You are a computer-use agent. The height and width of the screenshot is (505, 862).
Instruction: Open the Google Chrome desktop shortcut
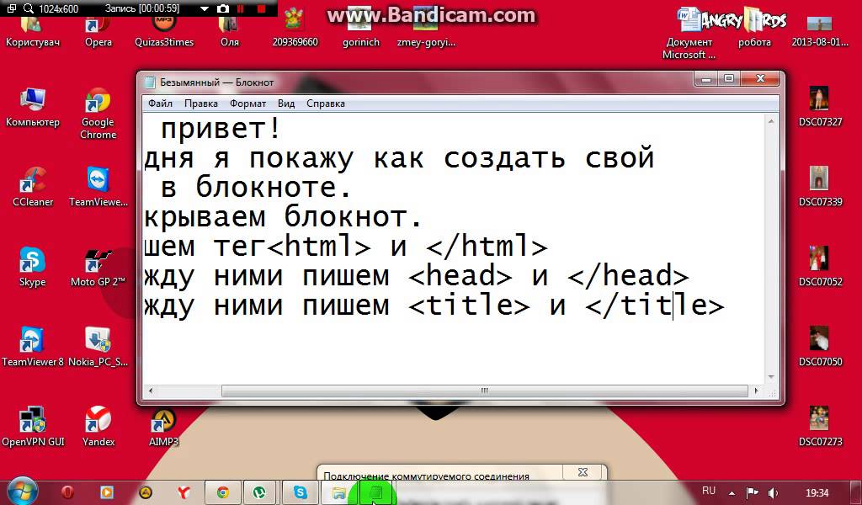[98, 113]
